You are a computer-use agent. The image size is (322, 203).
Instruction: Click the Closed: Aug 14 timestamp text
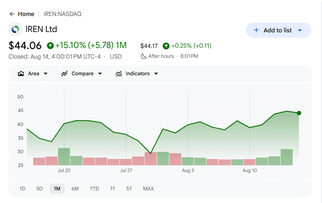(54, 57)
